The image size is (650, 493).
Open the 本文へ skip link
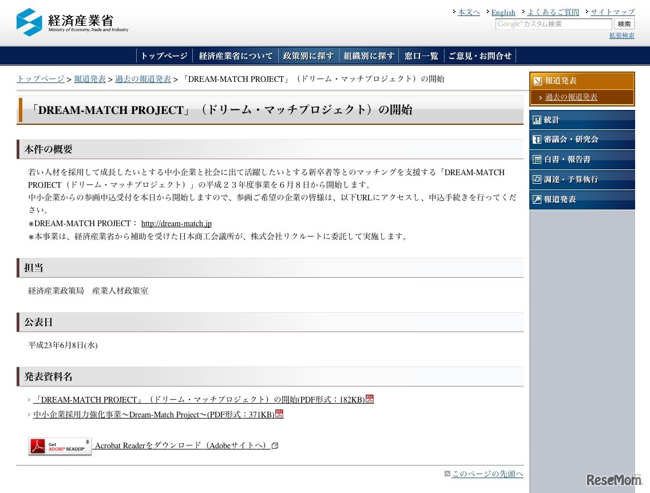tap(469, 12)
